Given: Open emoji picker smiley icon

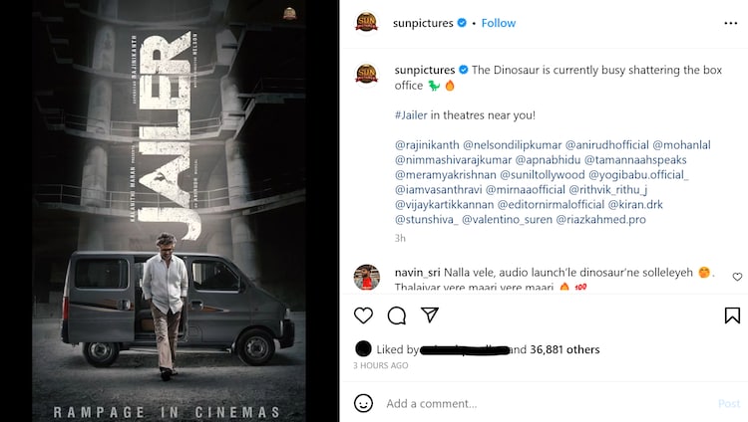Looking at the screenshot, I should pyautogui.click(x=364, y=403).
